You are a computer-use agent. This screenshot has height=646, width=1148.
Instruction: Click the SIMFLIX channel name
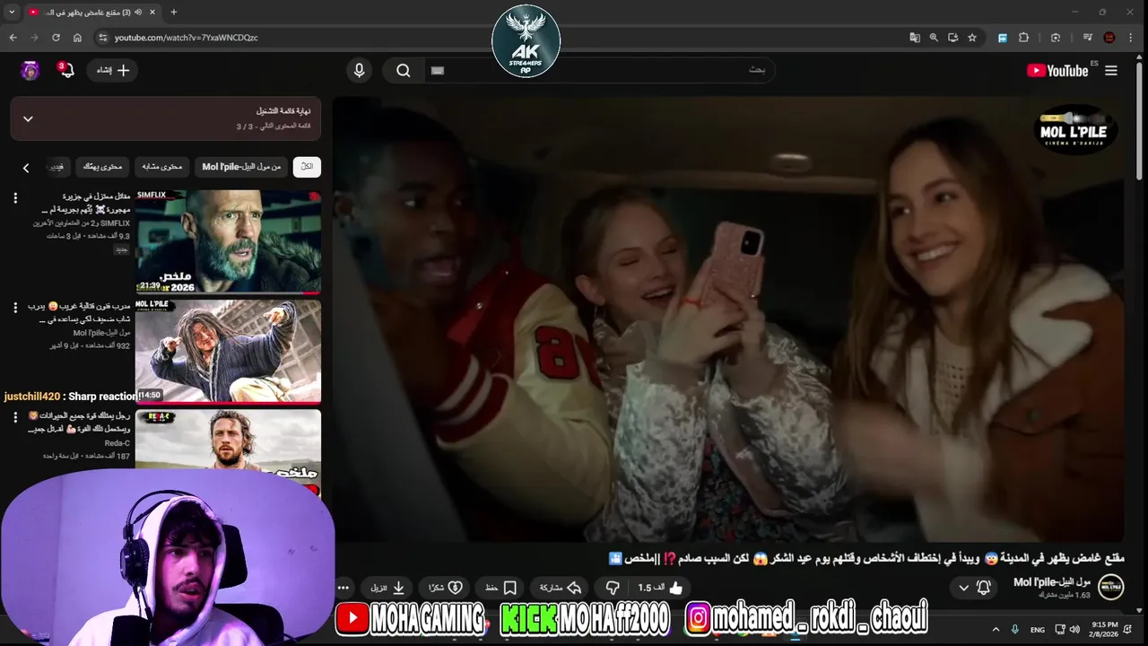pyautogui.click(x=116, y=223)
